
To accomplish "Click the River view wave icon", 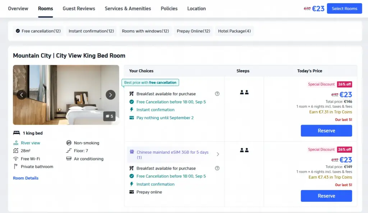I will point(16,143).
